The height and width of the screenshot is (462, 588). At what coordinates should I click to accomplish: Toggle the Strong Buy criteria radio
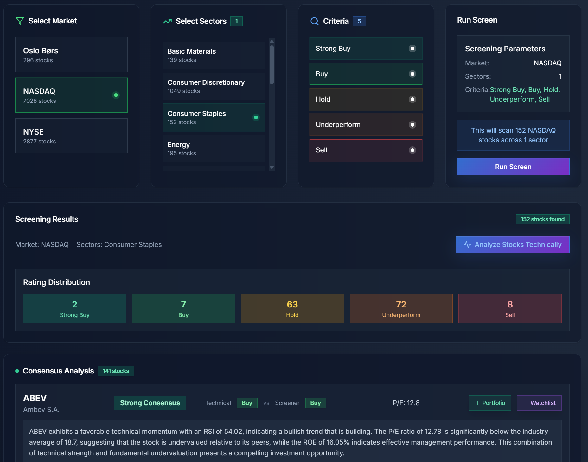pos(412,49)
